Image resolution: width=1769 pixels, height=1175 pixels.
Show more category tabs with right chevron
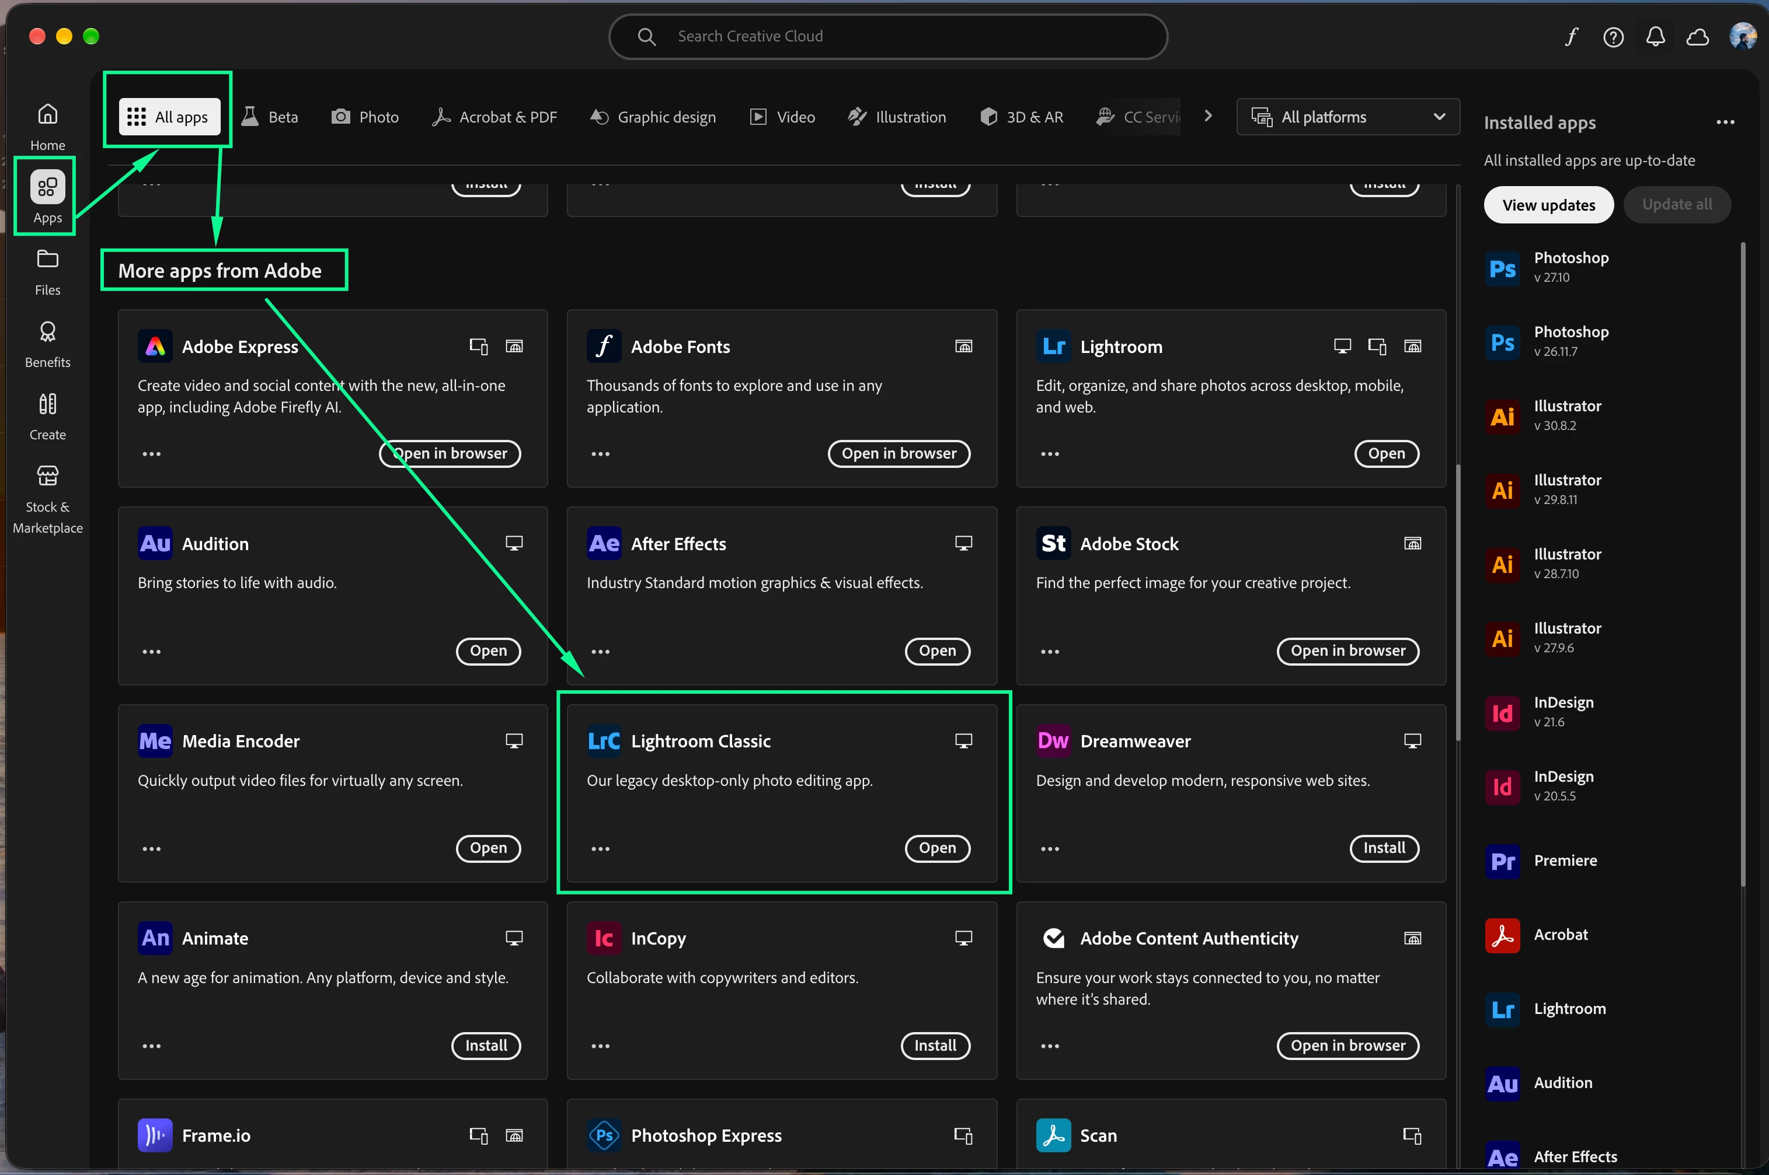point(1207,116)
